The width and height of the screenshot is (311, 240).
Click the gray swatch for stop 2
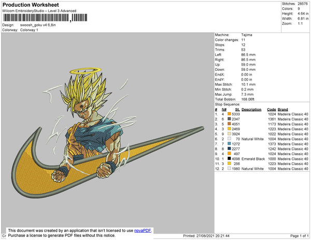229,119
